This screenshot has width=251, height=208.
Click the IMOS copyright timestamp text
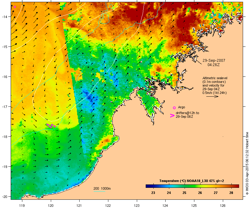point(247,163)
